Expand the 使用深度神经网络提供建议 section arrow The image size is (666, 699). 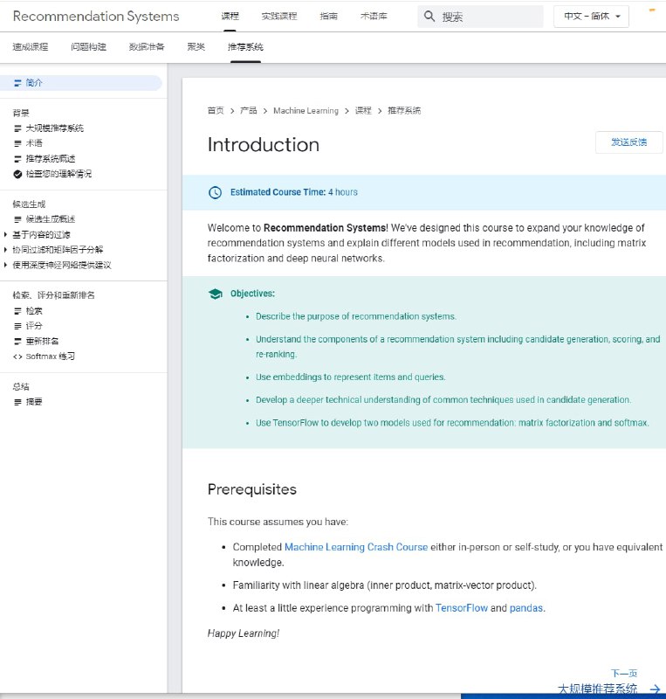pos(5,265)
